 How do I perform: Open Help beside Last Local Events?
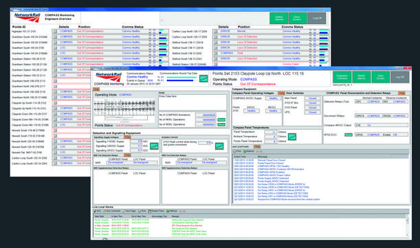click(x=257, y=146)
